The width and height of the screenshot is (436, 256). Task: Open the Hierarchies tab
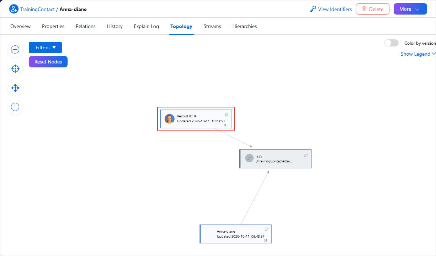point(245,26)
